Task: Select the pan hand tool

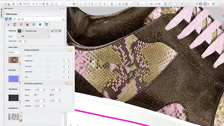Action: tap(14, 4)
